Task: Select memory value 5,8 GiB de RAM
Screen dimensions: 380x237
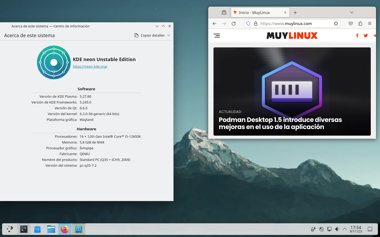Action: point(92,142)
